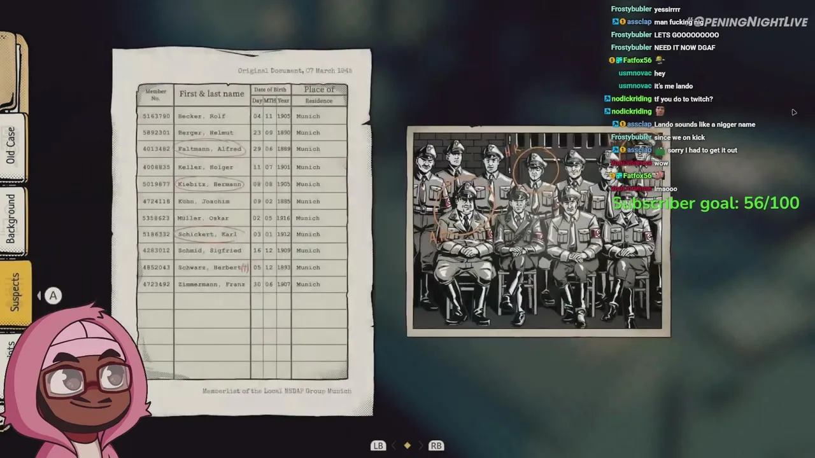Image resolution: width=815 pixels, height=458 pixels.
Task: Click the 'First & last name' column header
Action: pyautogui.click(x=211, y=94)
